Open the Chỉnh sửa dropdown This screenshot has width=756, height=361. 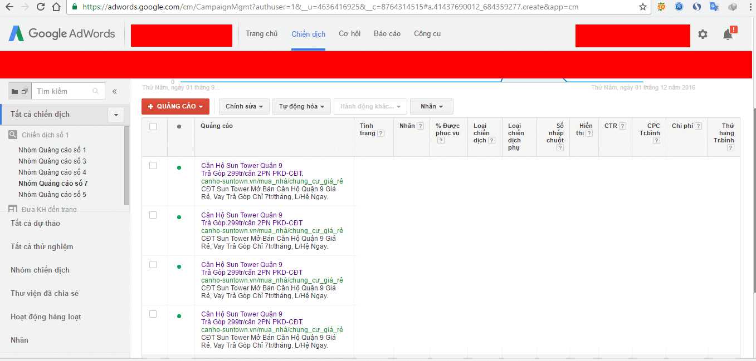244,106
